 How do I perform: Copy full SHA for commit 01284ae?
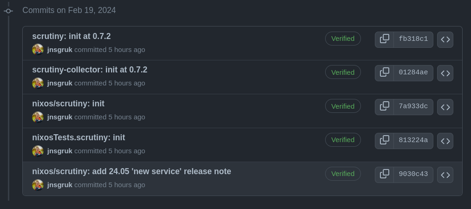pos(385,72)
